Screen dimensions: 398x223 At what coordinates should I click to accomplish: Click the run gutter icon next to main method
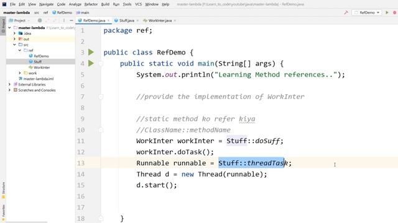[91, 63]
